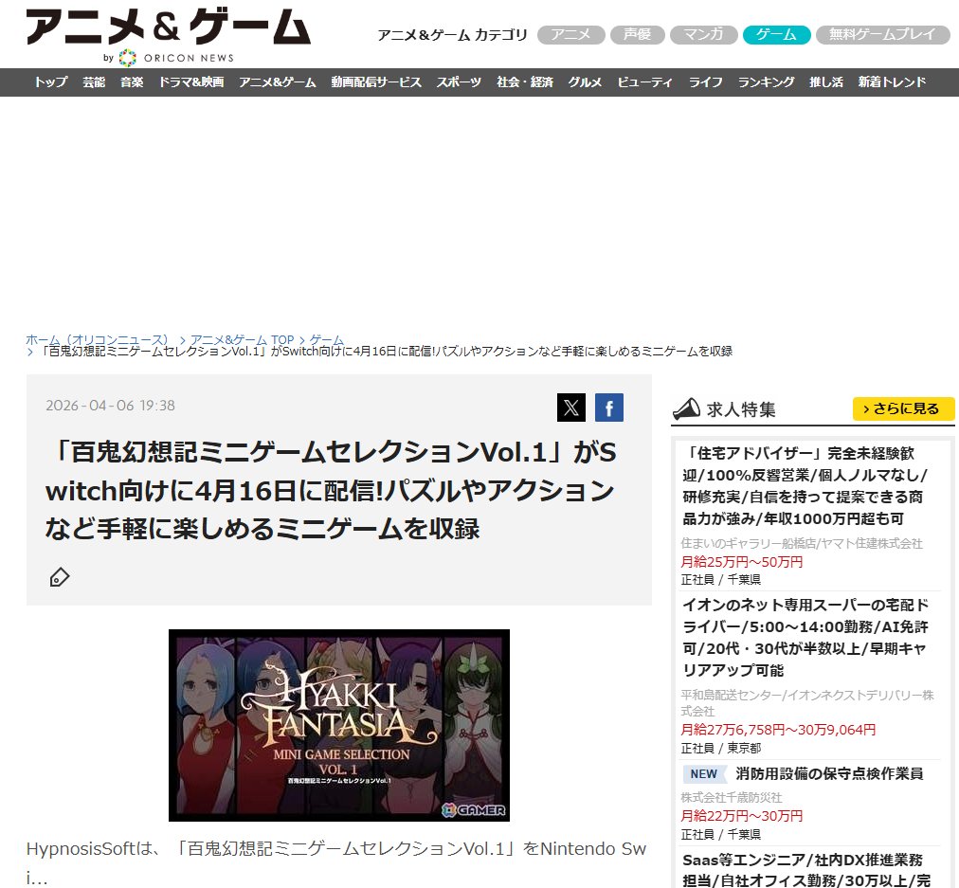Click the NEW badge on the job listing
The width and height of the screenshot is (959, 888).
pos(704,773)
